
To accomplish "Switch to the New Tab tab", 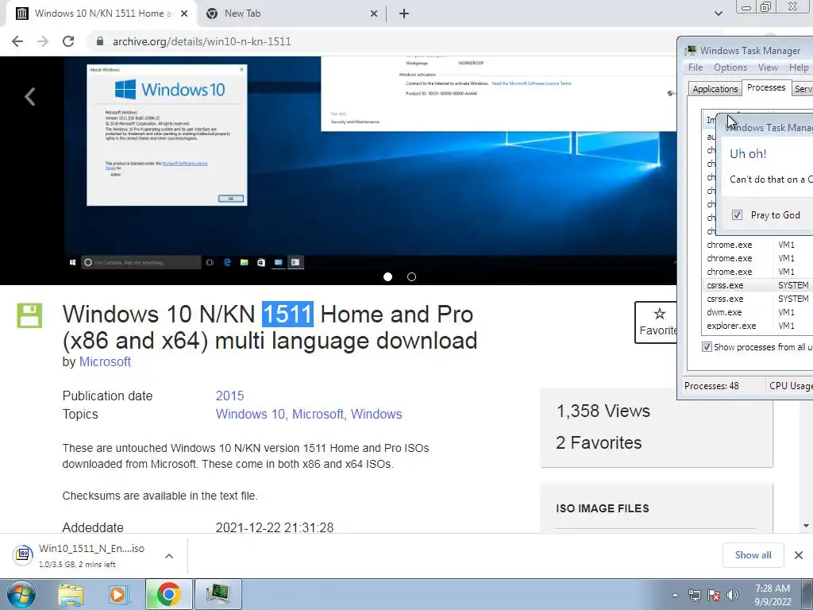I will click(291, 14).
